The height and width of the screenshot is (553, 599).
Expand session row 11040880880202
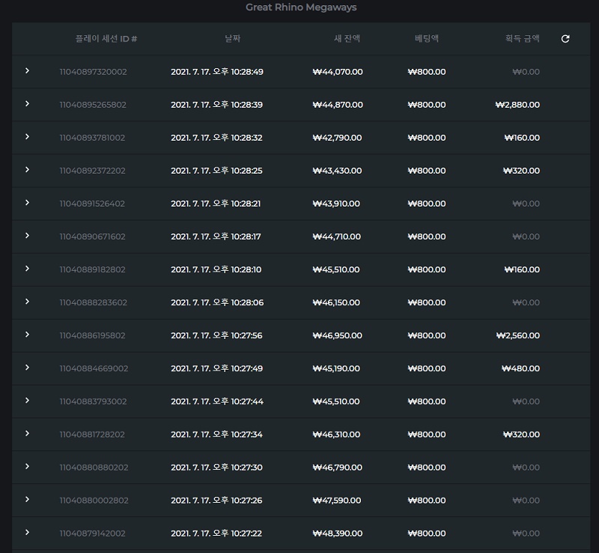click(x=27, y=466)
